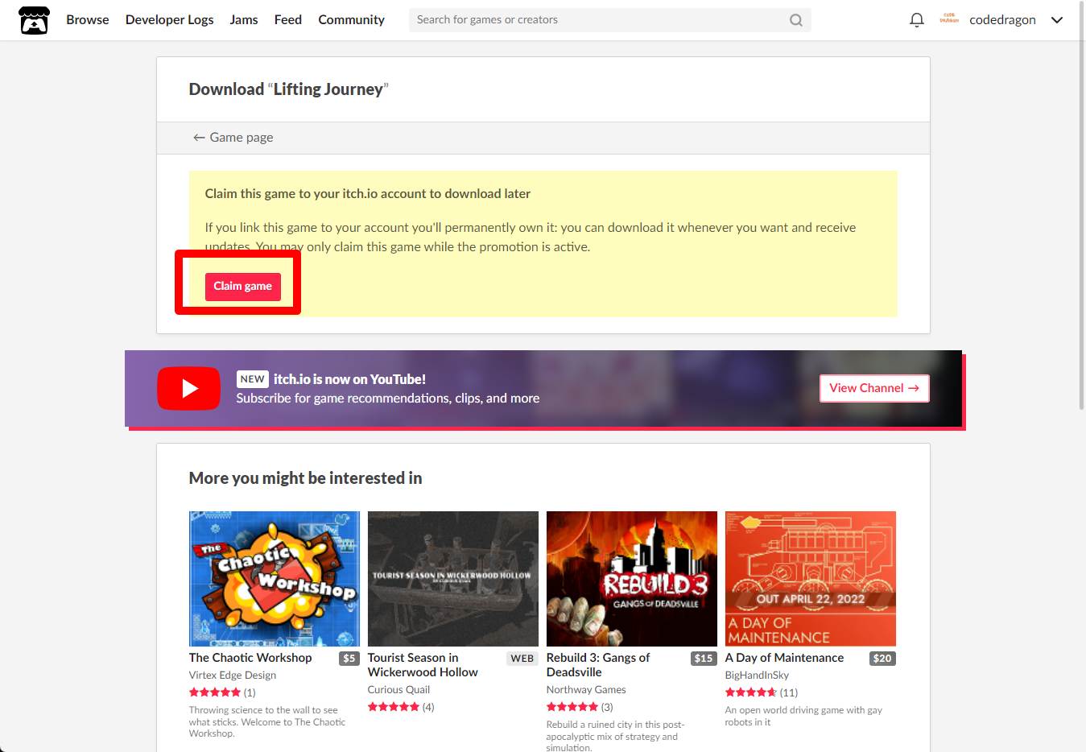Screen dimensions: 1086x752
Task: Click 'An open world driving game' description
Action: click(x=803, y=716)
